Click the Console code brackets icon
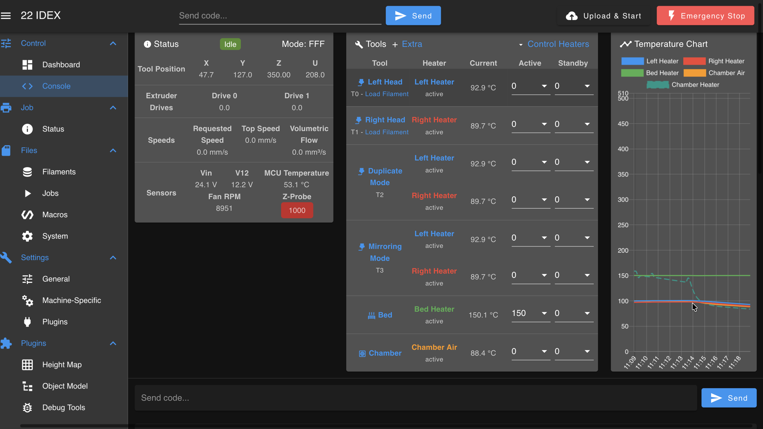Screen dimensions: 763x429 tap(27, 86)
